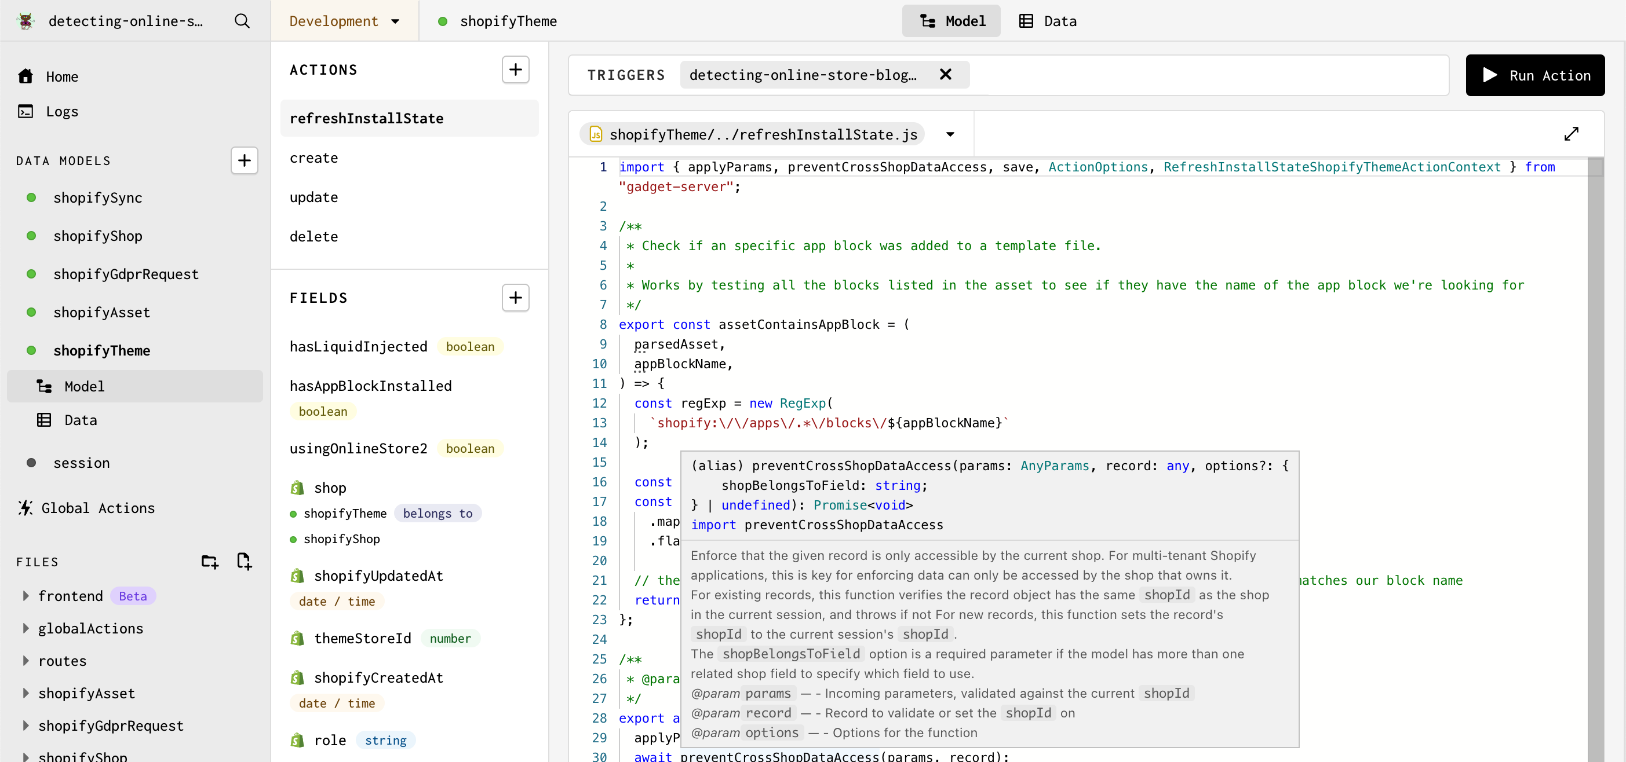Create a new folder in Files

210,562
